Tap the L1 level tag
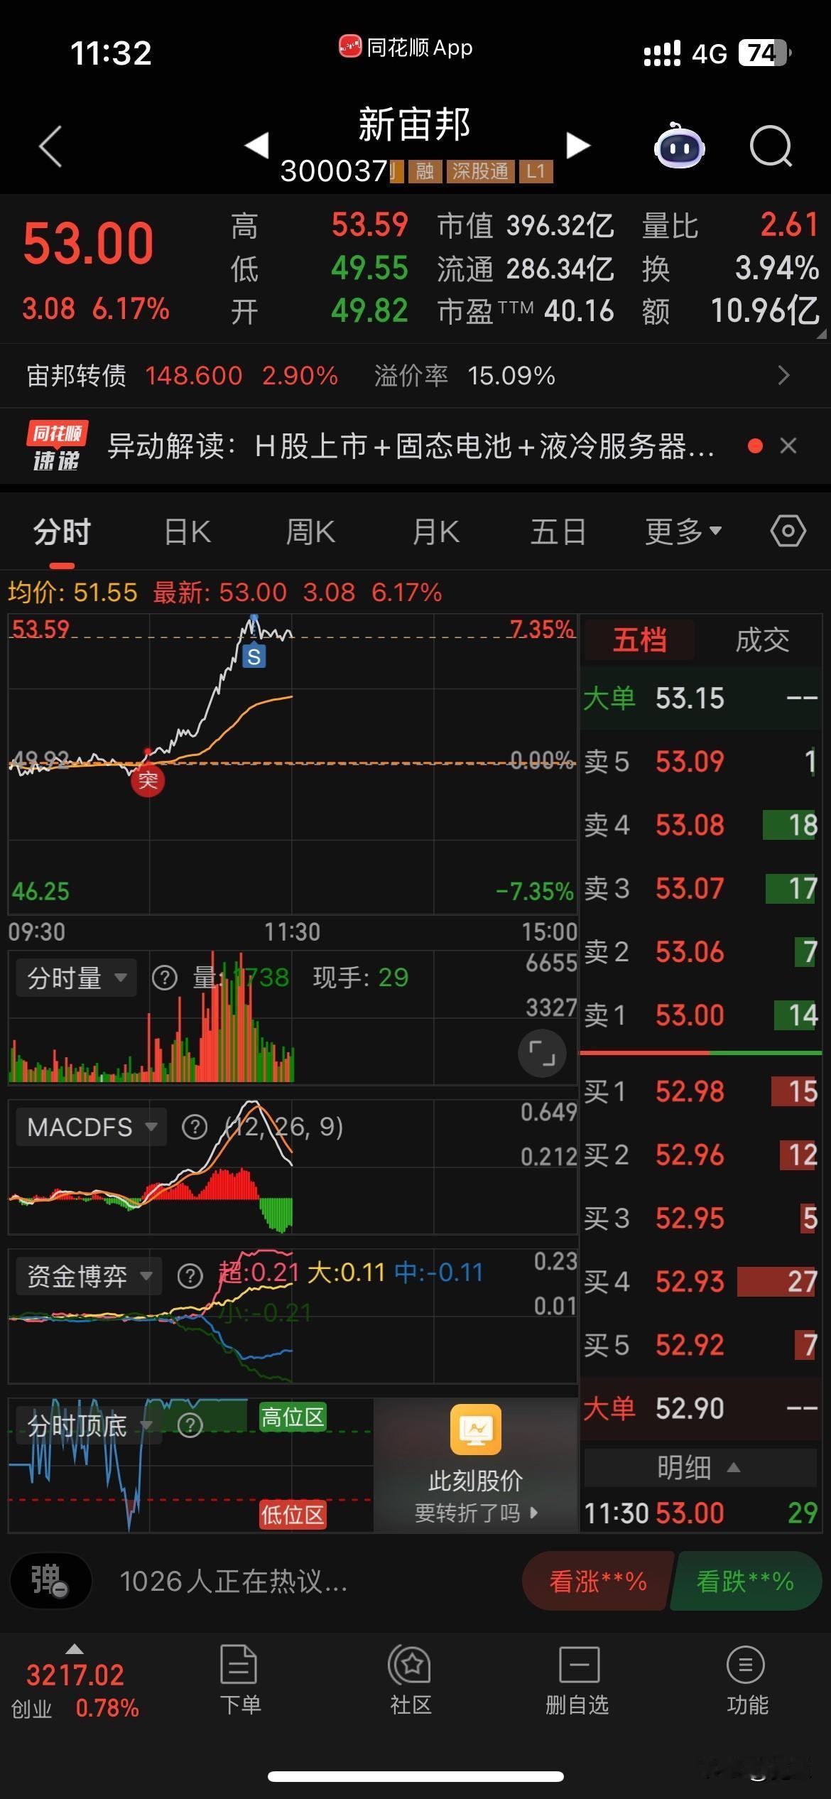This screenshot has width=831, height=1799. click(536, 171)
